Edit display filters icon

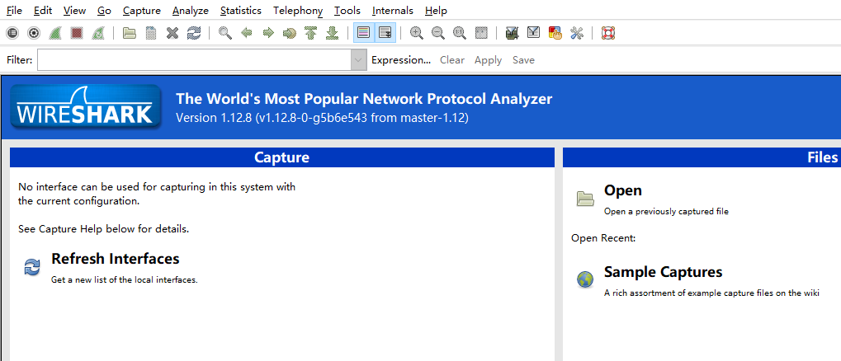533,33
